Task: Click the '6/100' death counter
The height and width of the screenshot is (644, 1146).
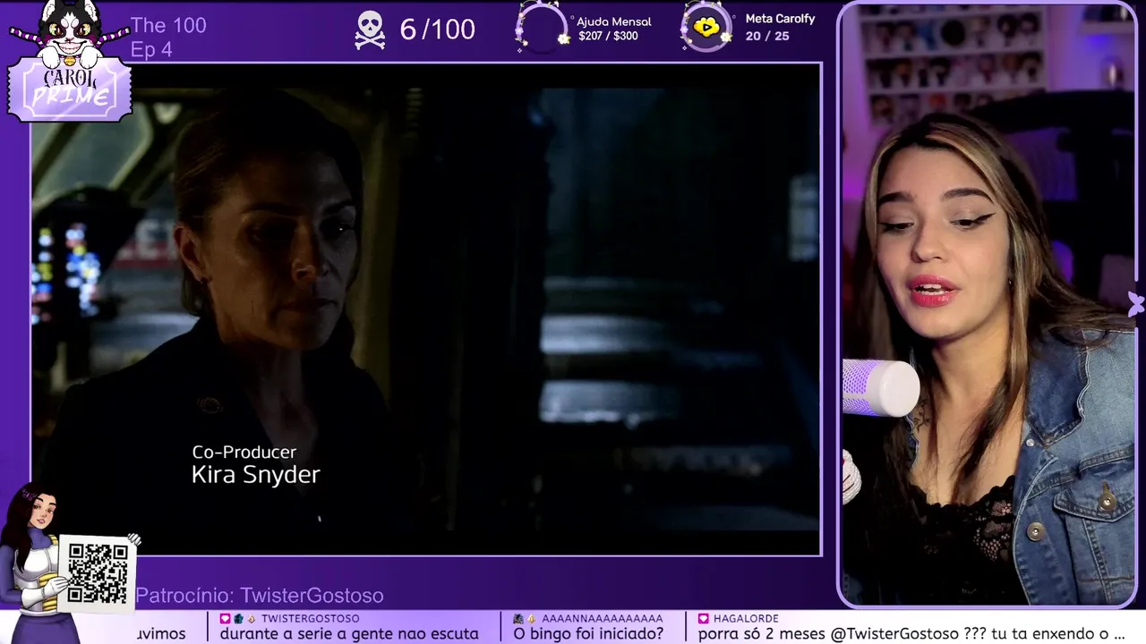Action: [x=437, y=30]
